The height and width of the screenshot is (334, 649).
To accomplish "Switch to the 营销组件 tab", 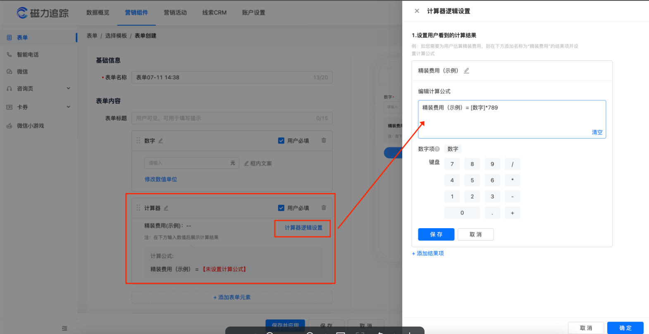I will point(136,13).
